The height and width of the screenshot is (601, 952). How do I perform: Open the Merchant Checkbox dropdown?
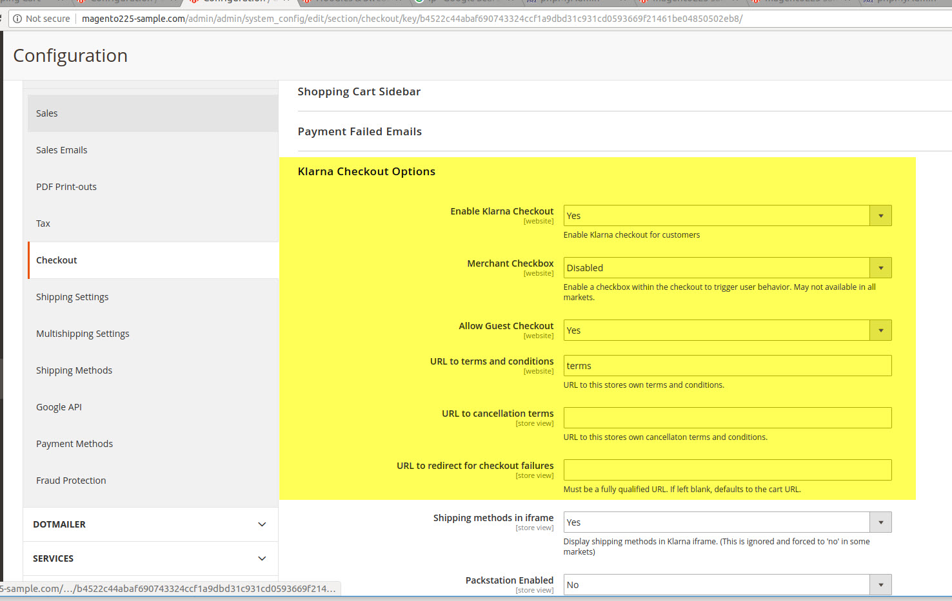click(727, 268)
